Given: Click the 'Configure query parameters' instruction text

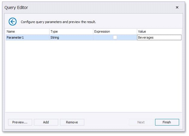Looking at the screenshot, I should pos(58,22).
